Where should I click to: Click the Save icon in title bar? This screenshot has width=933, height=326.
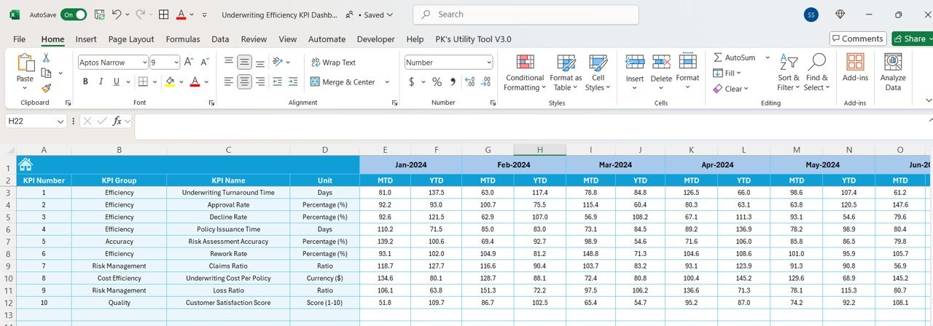(x=99, y=15)
